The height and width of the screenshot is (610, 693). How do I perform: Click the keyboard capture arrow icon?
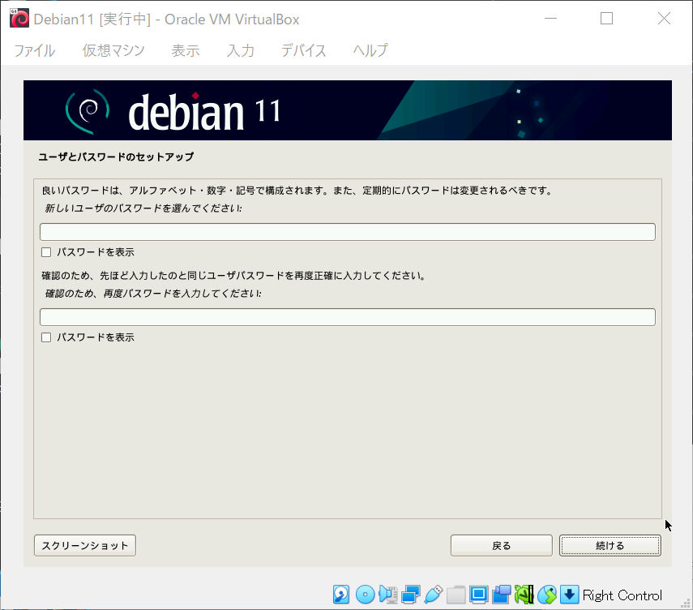[x=570, y=595]
